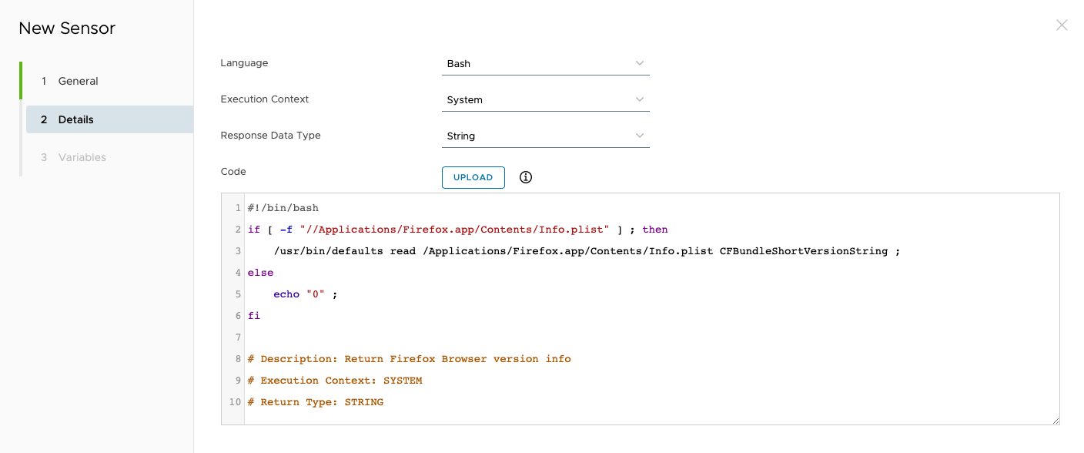Image resolution: width=1084 pixels, height=453 pixels.
Task: Open the Response Data Type dropdown
Action: point(545,136)
